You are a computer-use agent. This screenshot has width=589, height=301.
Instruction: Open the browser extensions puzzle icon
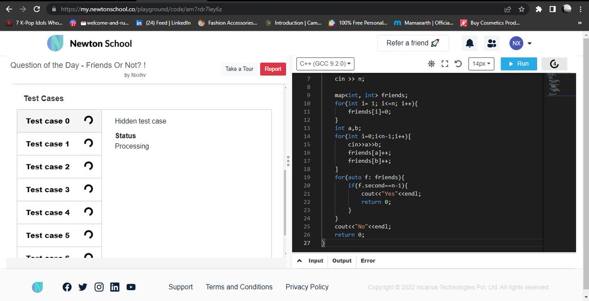[x=538, y=9]
